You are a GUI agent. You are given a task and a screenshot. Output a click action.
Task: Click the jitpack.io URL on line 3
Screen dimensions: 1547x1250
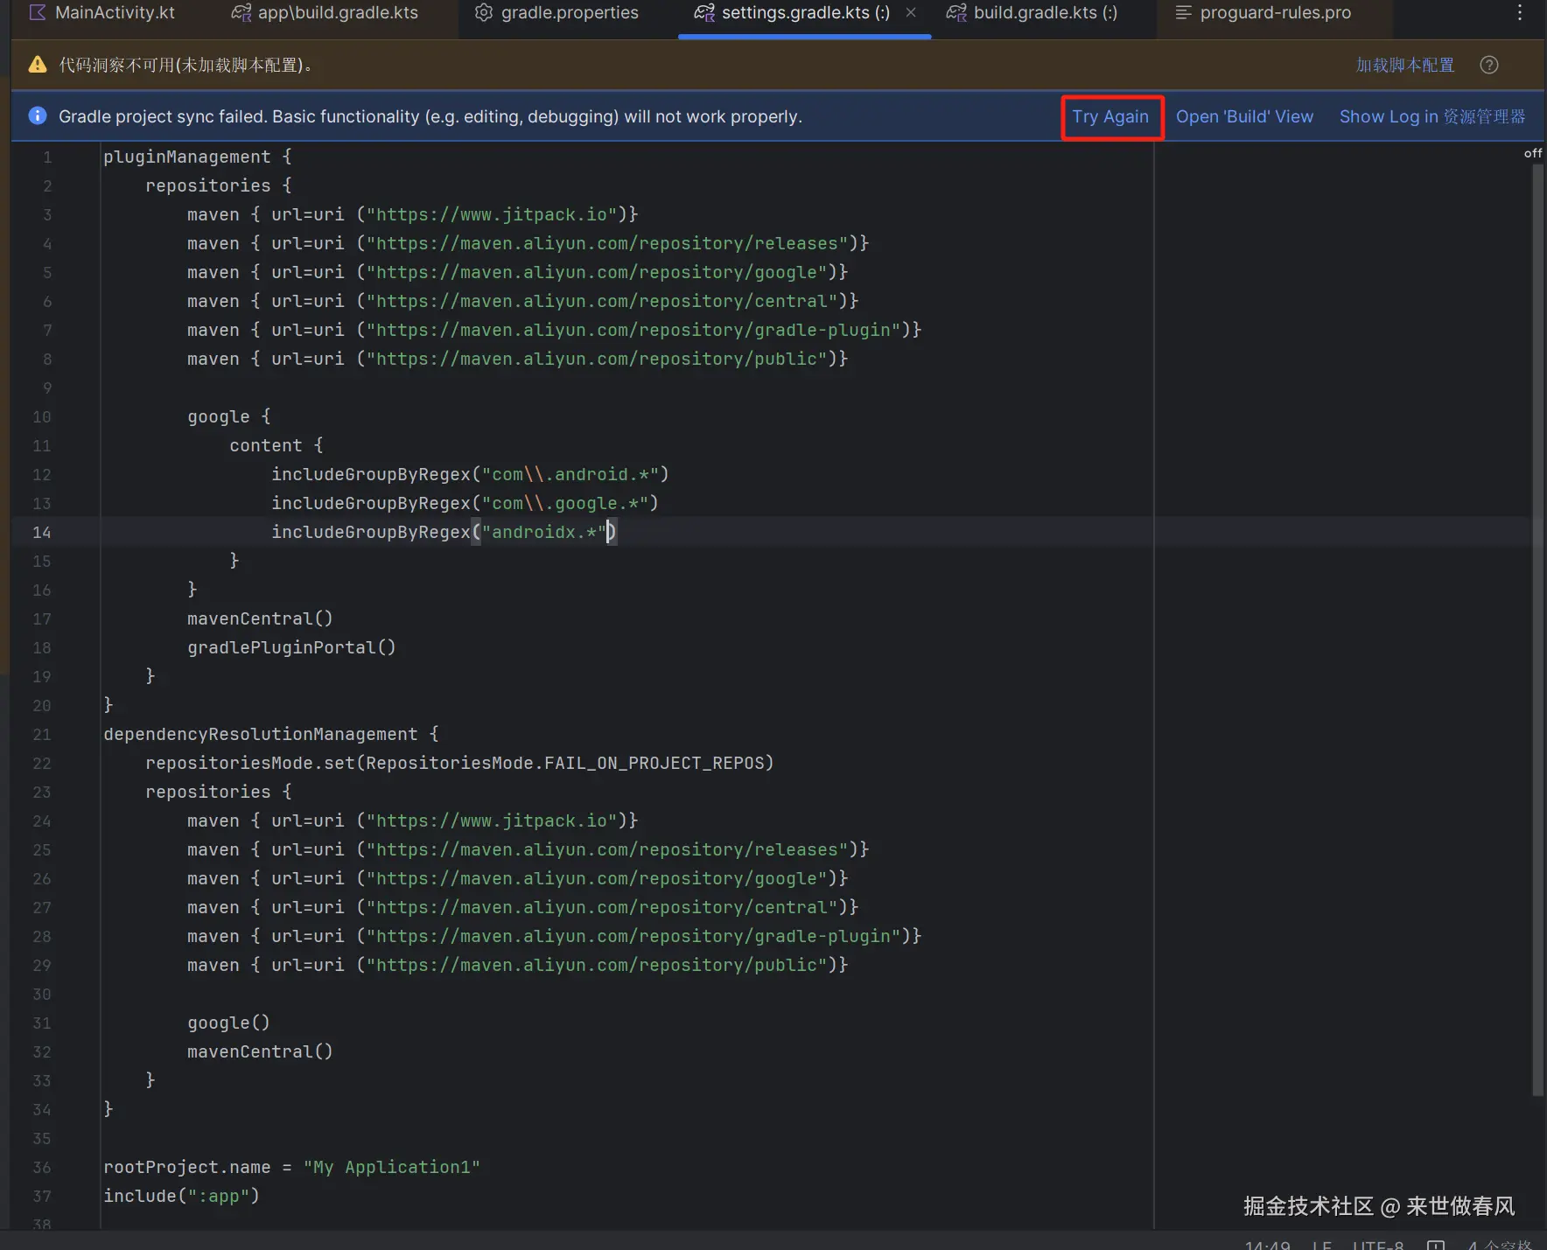coord(492,214)
